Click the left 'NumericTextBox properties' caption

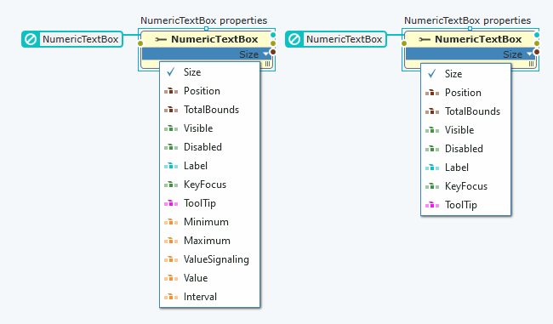pyautogui.click(x=204, y=20)
